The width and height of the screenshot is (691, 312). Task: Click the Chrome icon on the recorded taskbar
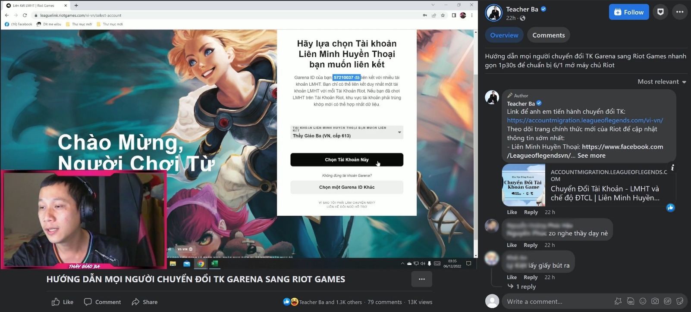(x=201, y=263)
